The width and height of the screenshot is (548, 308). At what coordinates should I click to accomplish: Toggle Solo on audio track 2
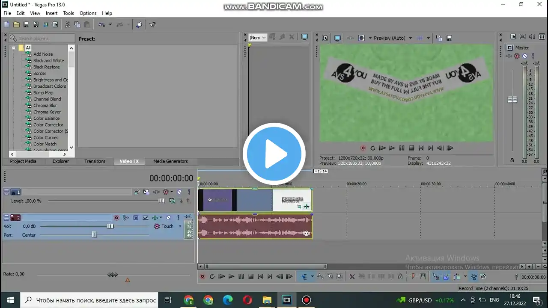pos(178,218)
